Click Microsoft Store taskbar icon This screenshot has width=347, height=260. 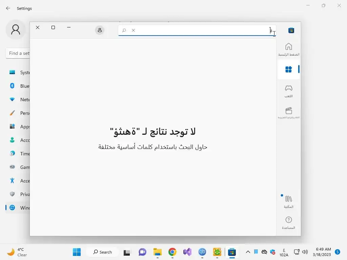click(232, 252)
